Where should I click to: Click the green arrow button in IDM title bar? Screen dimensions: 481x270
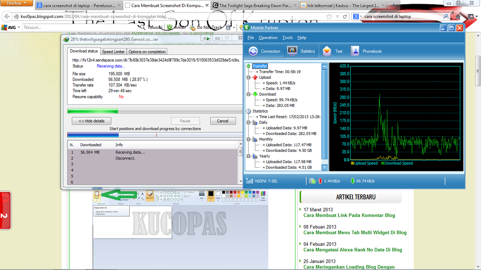[x=206, y=38]
